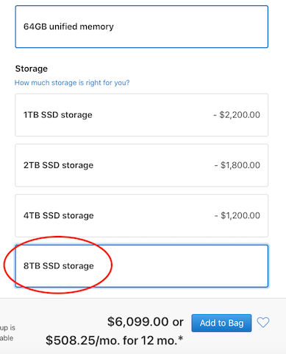Screen dimensions: 286x354
Task: Click the footnote asterisk after 12 mo.
Action: coord(181,339)
